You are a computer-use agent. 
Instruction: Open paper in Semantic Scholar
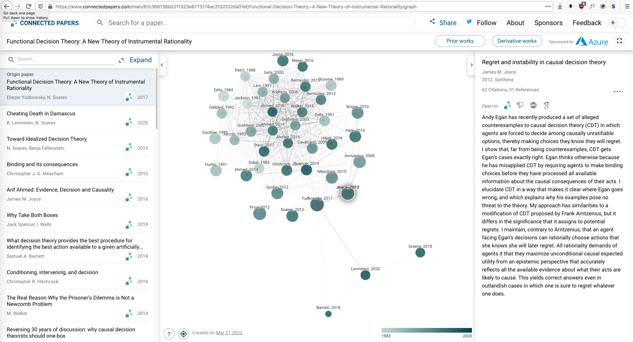click(520, 105)
